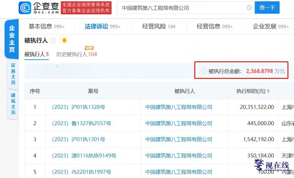Screen dimensions: 294x178
Task: Select the 被执行人 5 sub-tab
Action: (37, 54)
